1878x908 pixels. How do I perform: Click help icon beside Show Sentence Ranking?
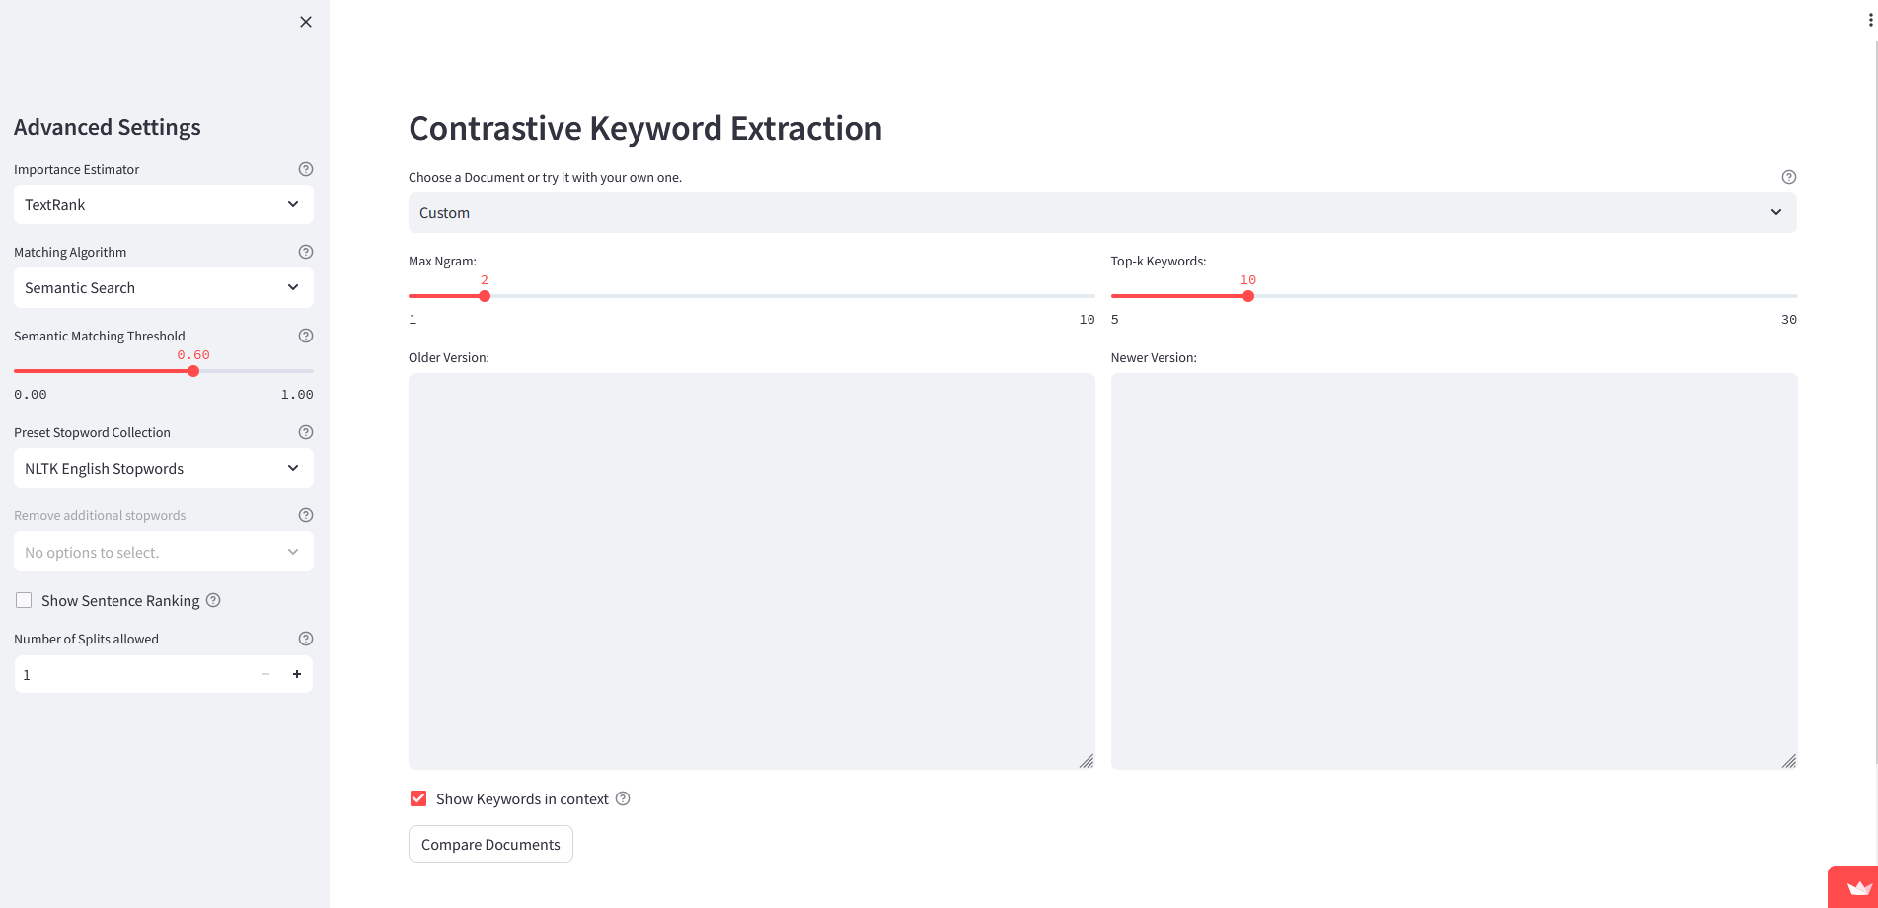(213, 600)
